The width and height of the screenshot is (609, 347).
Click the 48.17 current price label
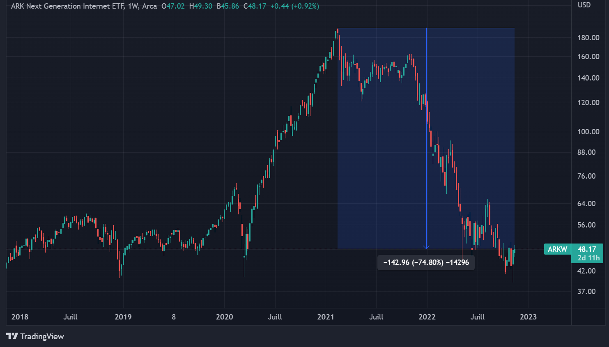click(586, 249)
